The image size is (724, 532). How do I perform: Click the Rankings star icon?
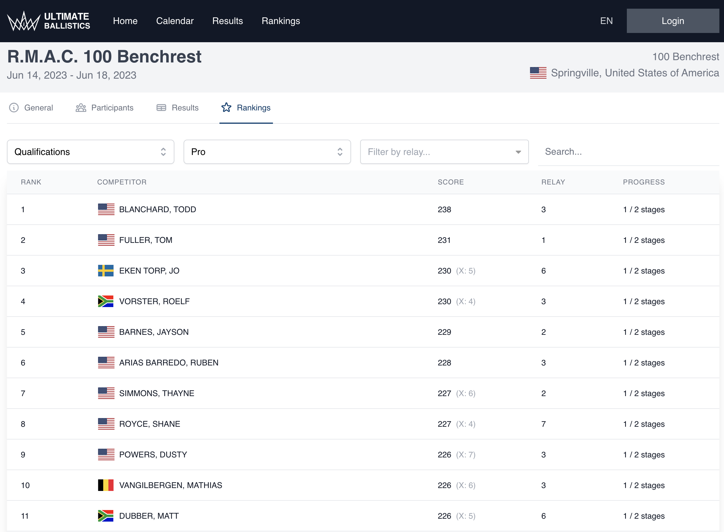tap(226, 107)
